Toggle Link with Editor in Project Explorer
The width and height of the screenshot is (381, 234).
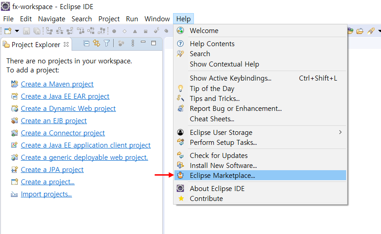pos(96,43)
